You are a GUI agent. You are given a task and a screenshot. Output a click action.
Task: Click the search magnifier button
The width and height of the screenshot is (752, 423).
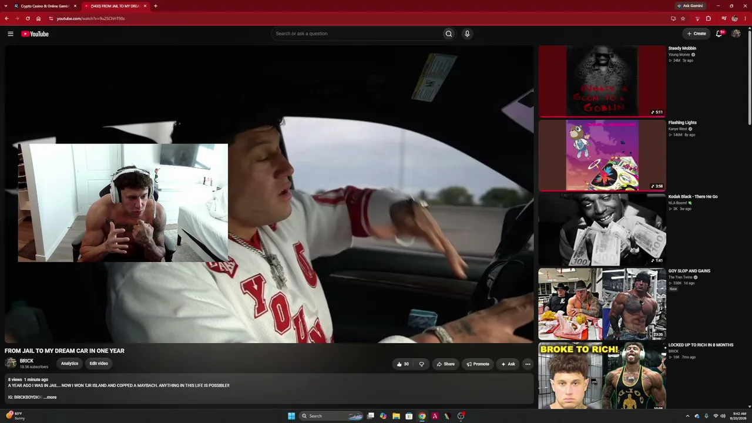click(449, 33)
